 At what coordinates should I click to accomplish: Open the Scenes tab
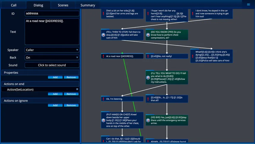pyautogui.click(x=63, y=5)
